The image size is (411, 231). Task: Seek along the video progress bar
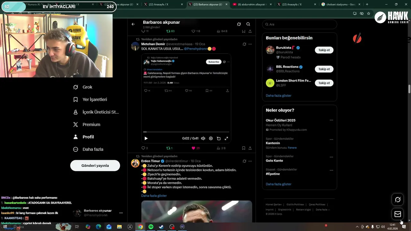click(186, 132)
